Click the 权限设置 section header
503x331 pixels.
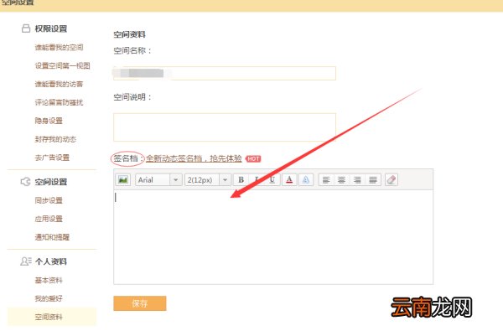(x=51, y=28)
